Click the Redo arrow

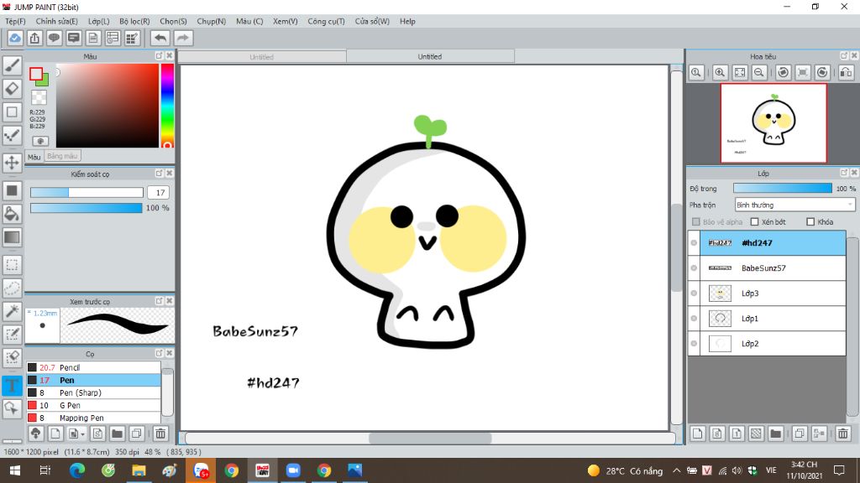183,38
